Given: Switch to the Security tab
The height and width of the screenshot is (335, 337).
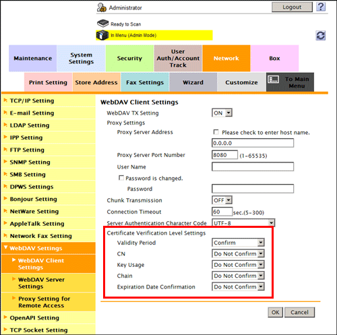Looking at the screenshot, I should tap(129, 58).
